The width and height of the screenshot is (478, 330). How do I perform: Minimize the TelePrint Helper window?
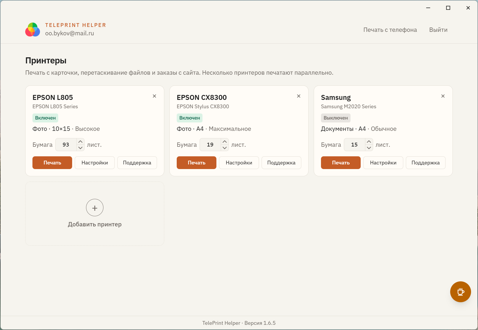[428, 8]
